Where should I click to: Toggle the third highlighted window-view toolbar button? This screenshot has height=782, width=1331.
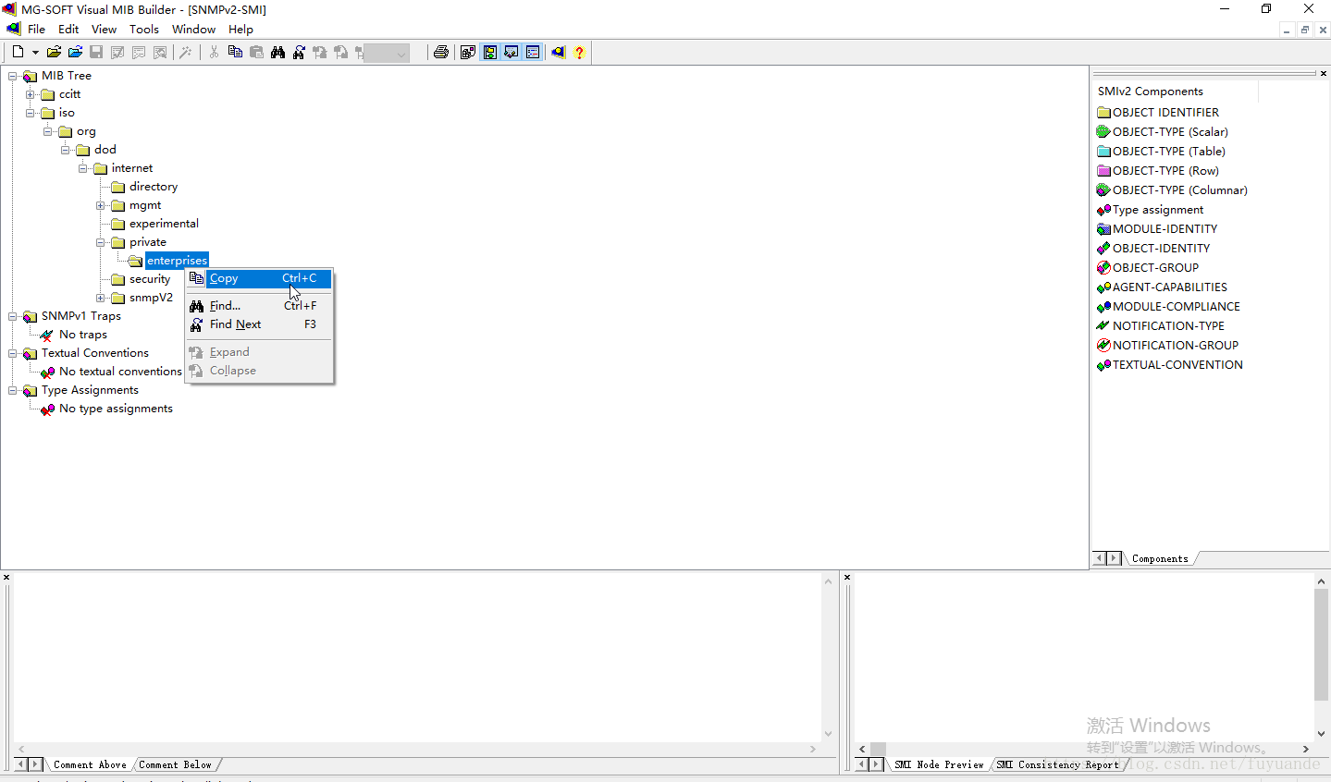[533, 53]
